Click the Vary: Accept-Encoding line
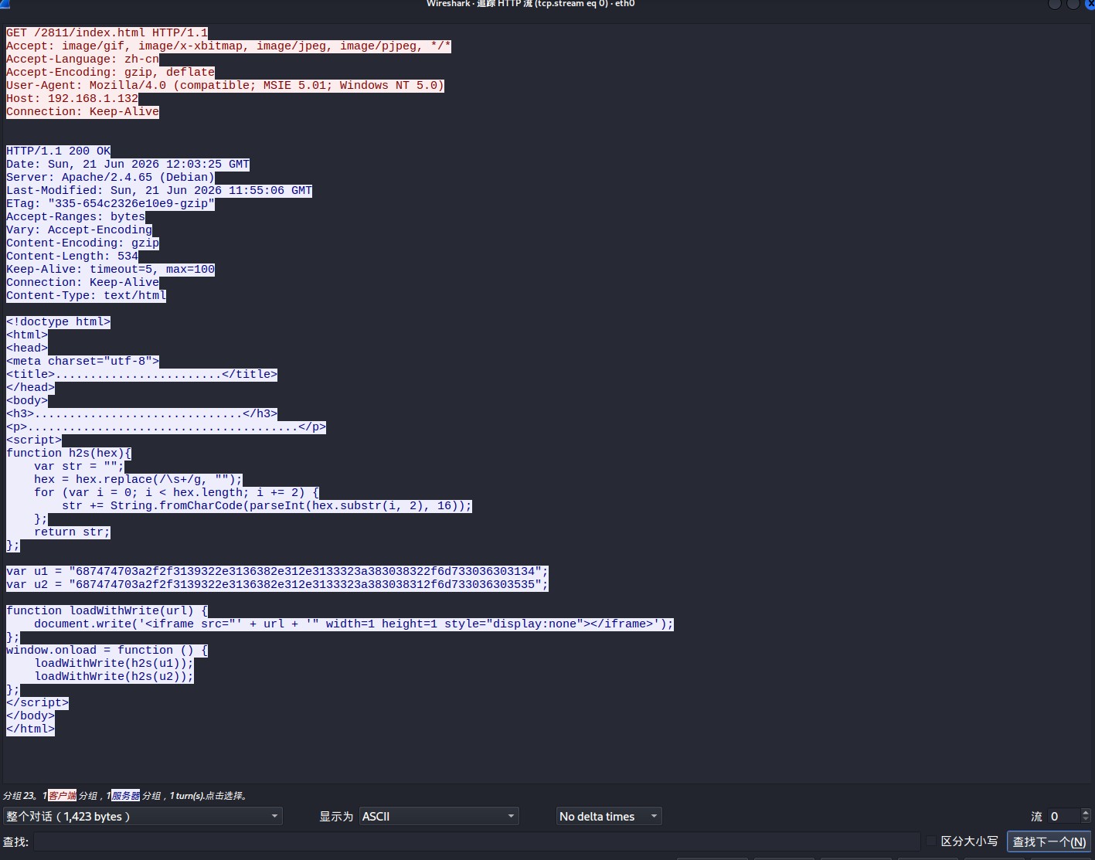The height and width of the screenshot is (860, 1095). click(x=79, y=229)
